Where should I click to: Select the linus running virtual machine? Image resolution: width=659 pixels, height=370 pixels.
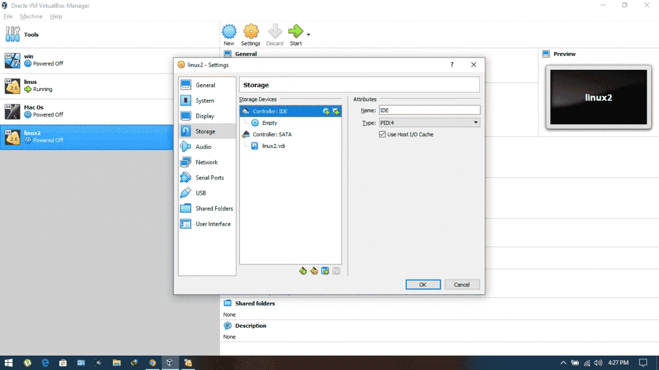coord(110,86)
